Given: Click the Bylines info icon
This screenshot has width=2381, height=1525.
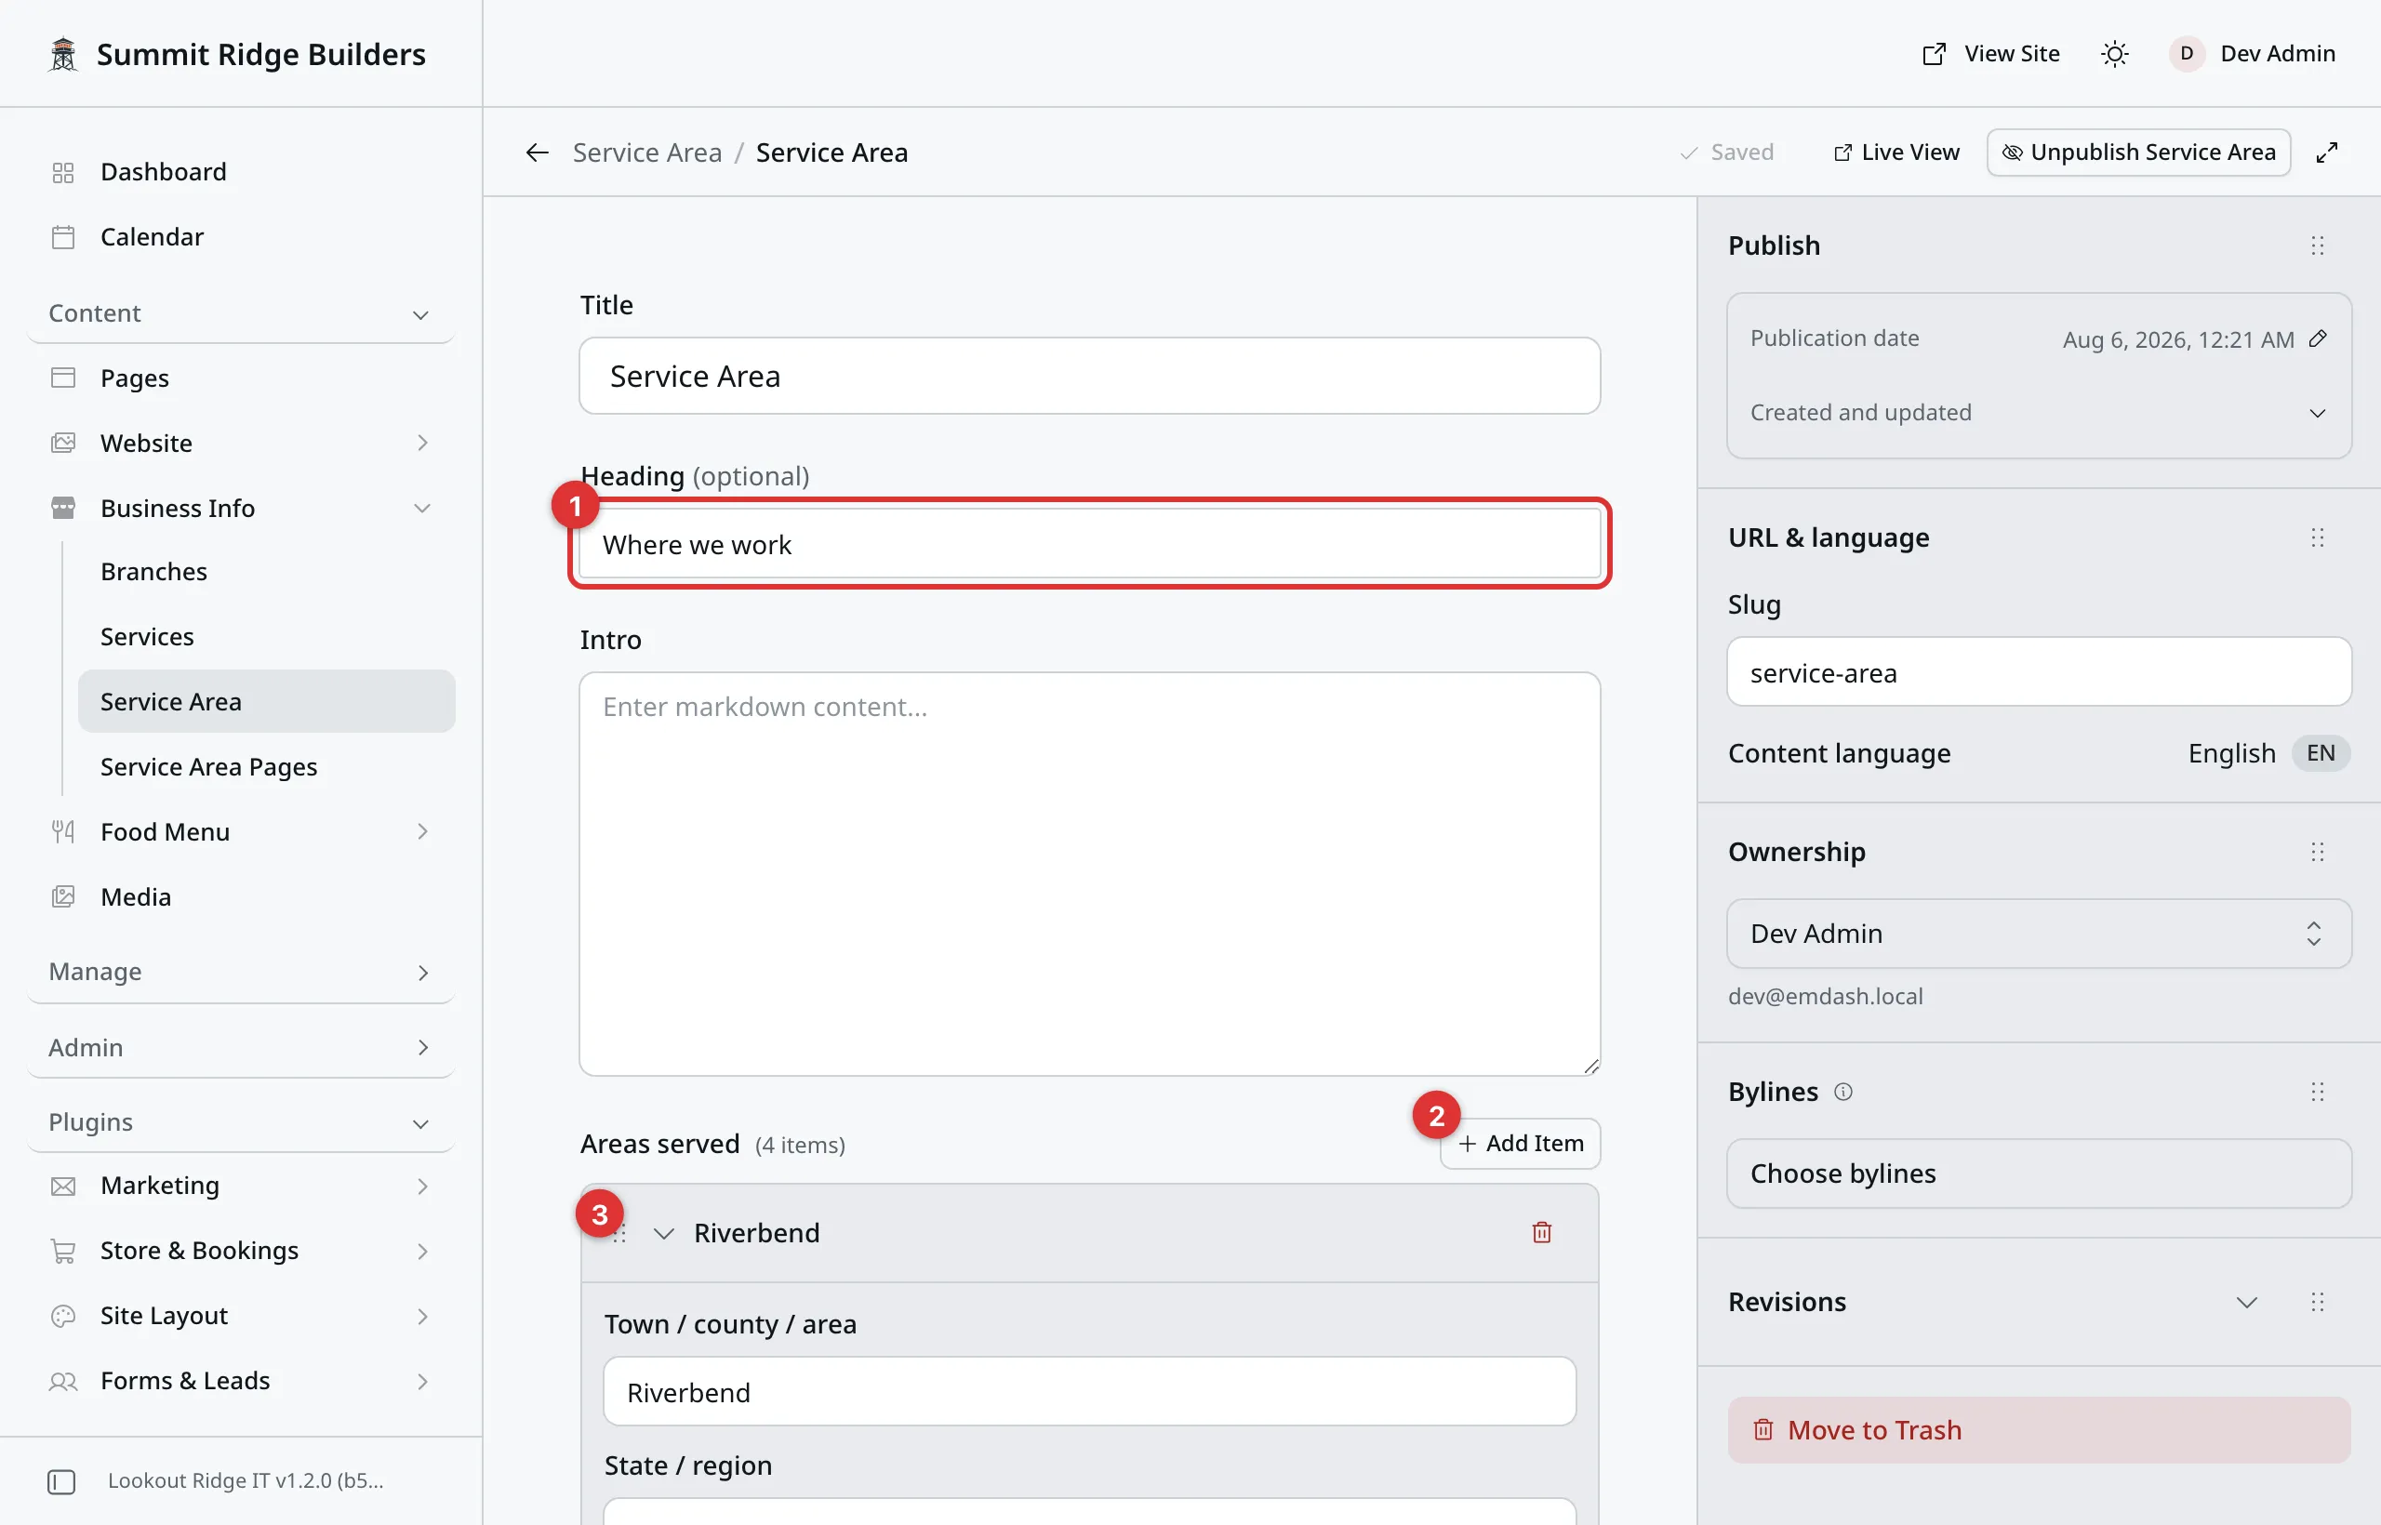Looking at the screenshot, I should click(x=1843, y=1092).
